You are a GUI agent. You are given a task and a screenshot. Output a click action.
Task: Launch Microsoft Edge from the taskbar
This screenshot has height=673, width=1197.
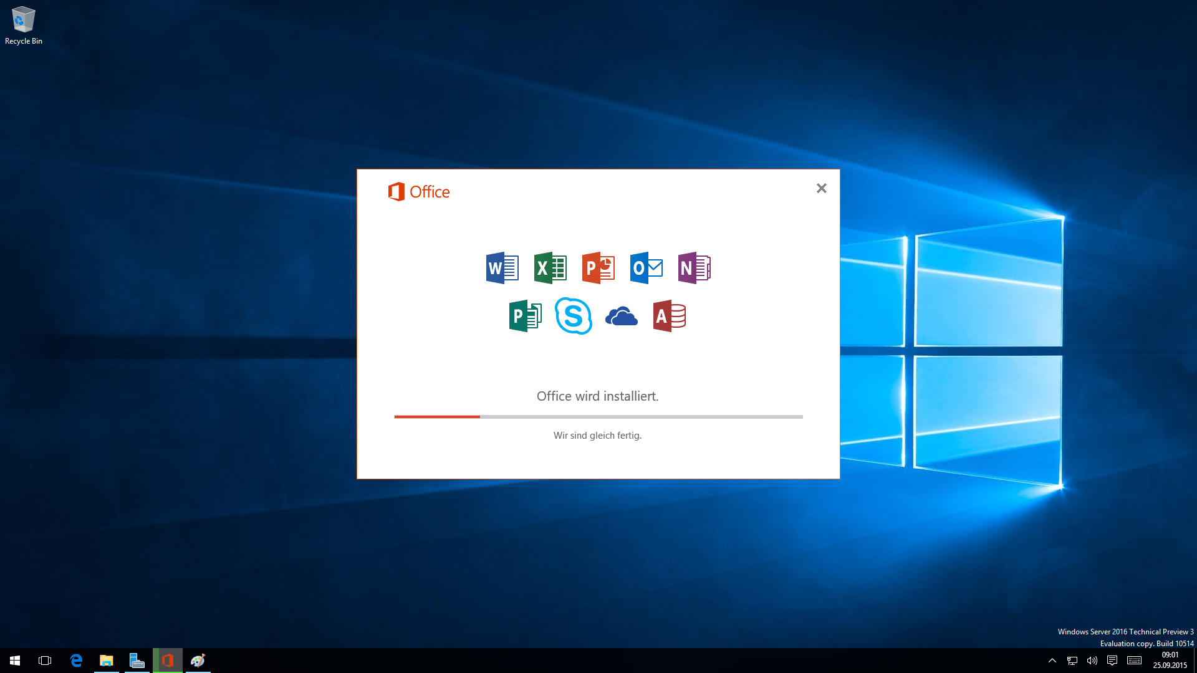77,661
